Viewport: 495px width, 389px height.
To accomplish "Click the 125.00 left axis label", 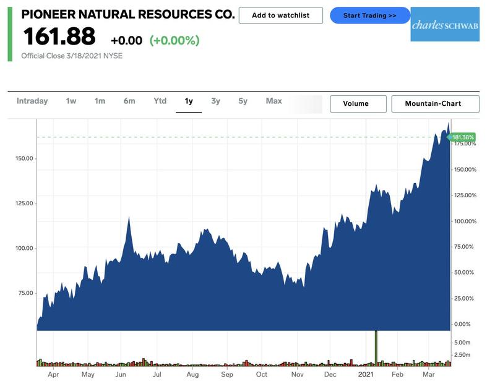I will pyautogui.click(x=24, y=203).
